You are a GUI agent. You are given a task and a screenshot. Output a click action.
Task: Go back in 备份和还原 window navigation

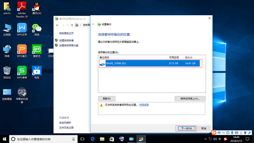(x=57, y=25)
